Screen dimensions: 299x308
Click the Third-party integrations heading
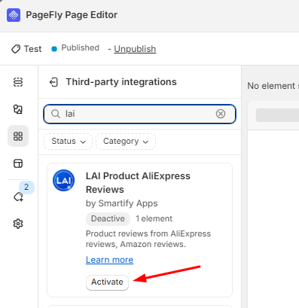pos(121,82)
